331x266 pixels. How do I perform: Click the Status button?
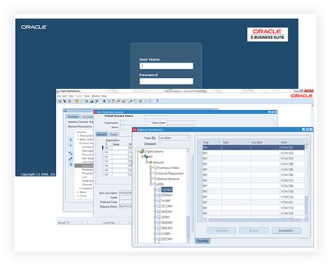tap(254, 230)
